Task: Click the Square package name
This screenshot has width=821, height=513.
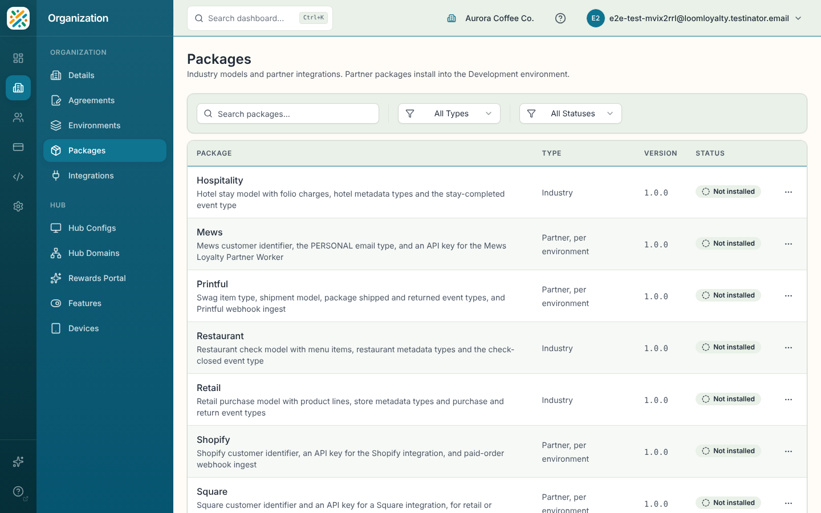Action: [212, 491]
